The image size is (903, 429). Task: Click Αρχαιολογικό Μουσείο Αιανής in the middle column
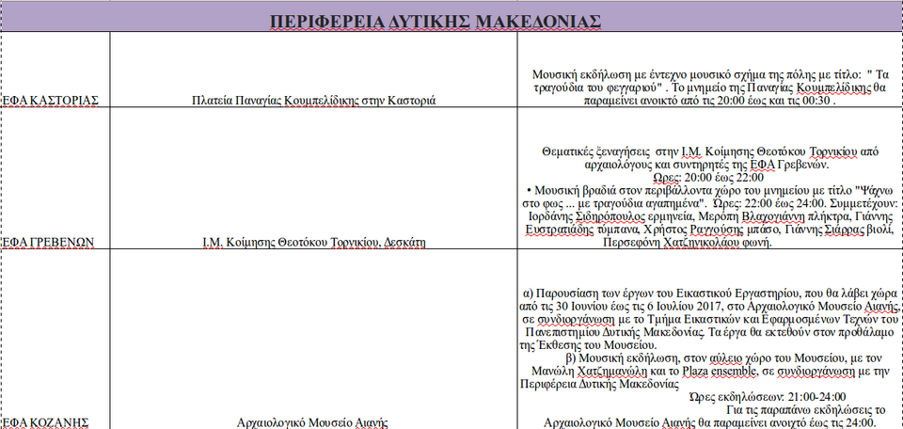(313, 422)
